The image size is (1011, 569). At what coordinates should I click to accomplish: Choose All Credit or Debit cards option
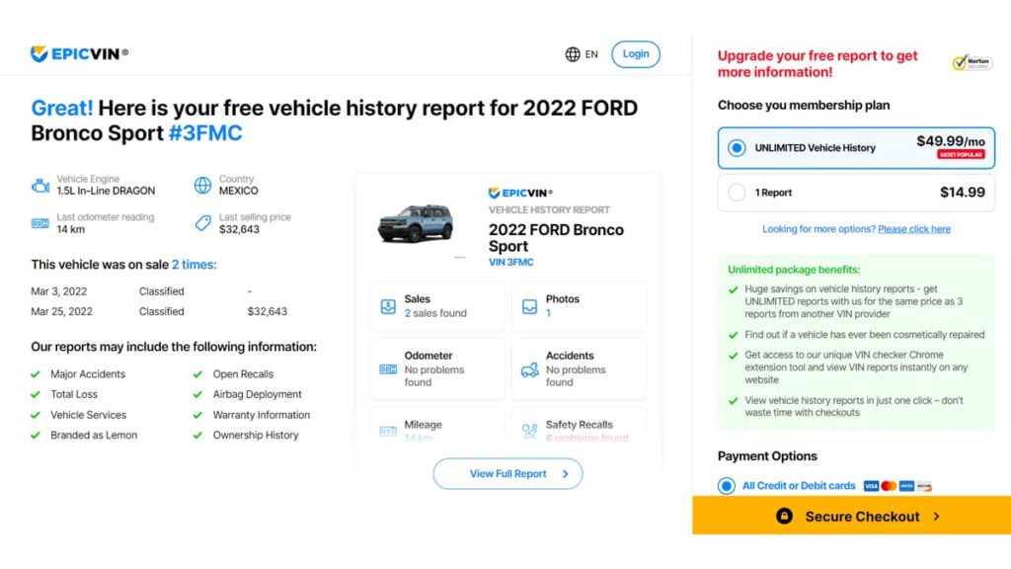[x=727, y=486]
